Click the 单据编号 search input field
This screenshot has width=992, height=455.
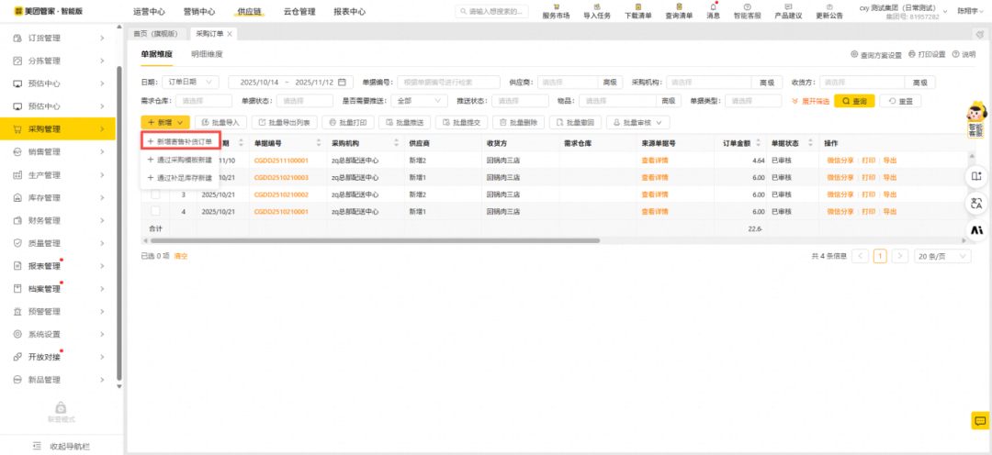(450, 82)
